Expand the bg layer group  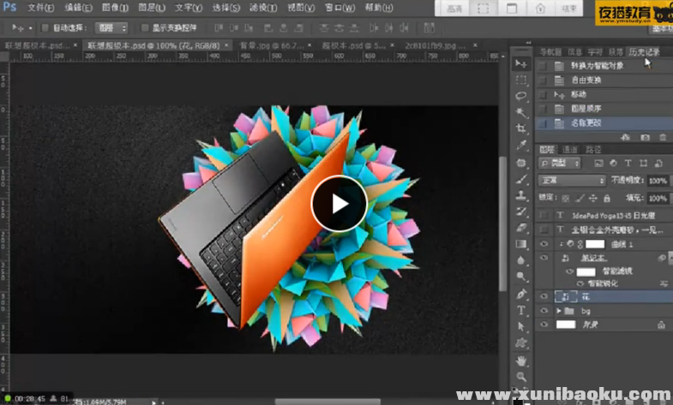point(559,311)
